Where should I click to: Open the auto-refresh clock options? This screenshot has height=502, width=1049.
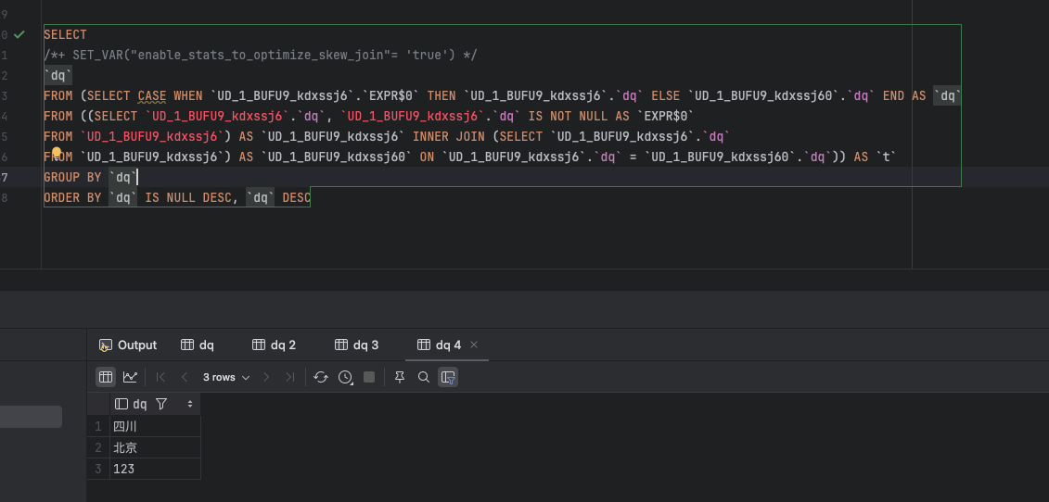tap(345, 377)
